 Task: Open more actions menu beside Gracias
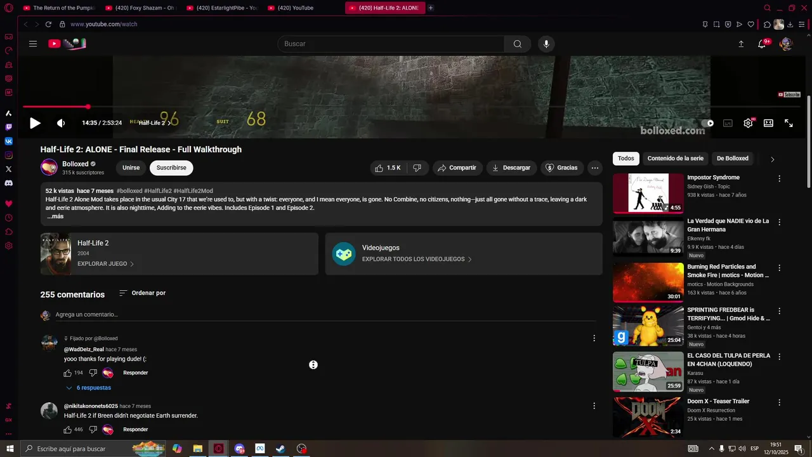coord(594,168)
